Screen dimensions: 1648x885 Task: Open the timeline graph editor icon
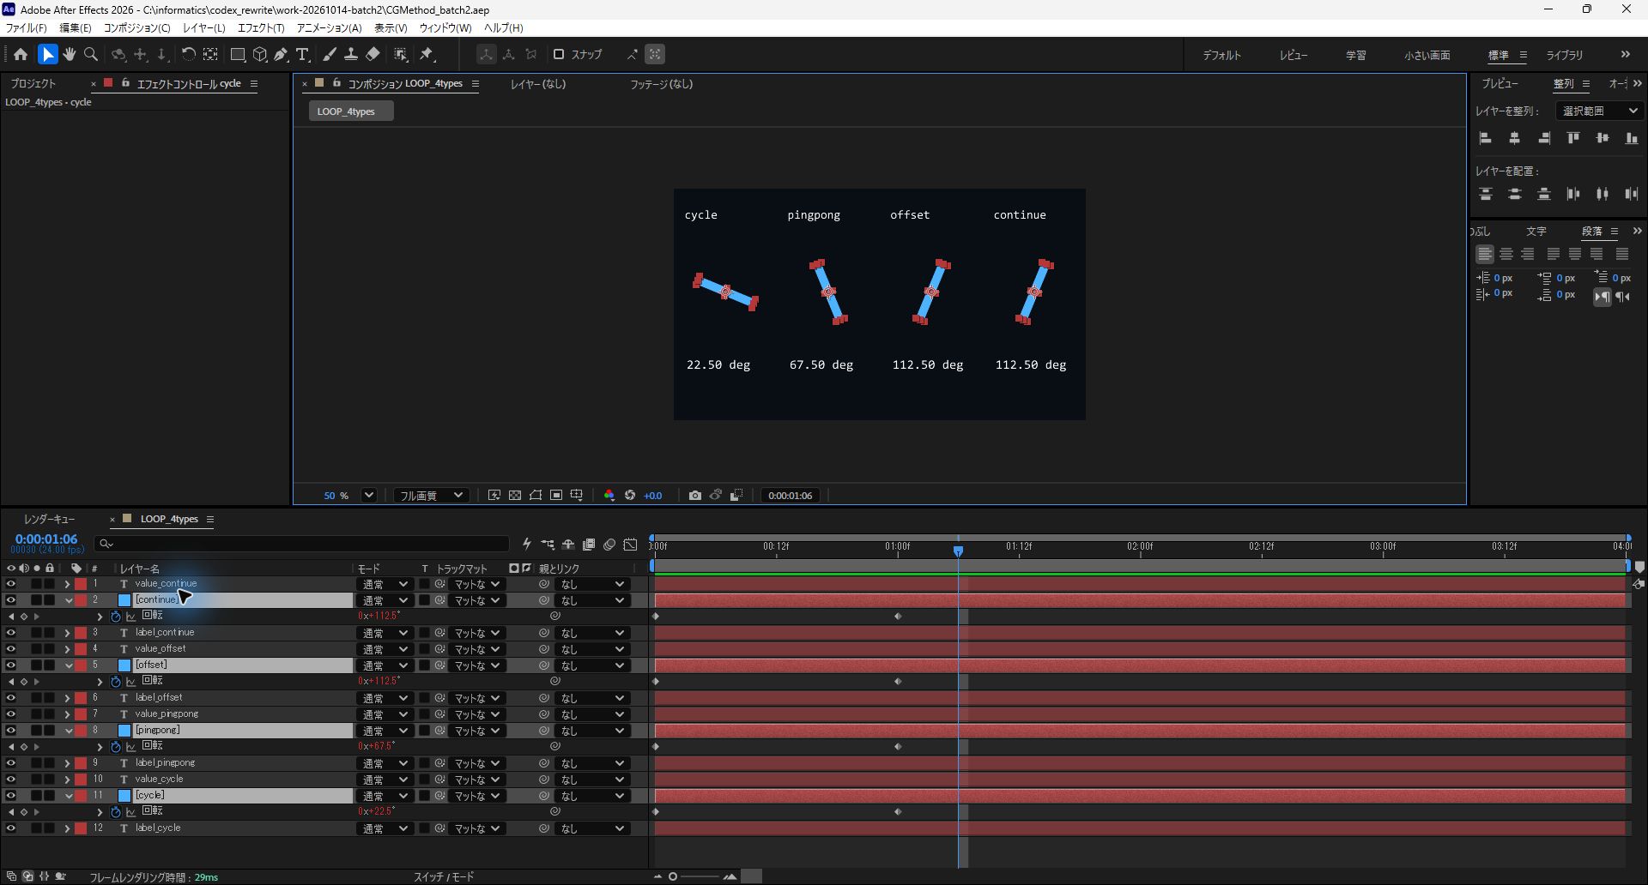[630, 545]
